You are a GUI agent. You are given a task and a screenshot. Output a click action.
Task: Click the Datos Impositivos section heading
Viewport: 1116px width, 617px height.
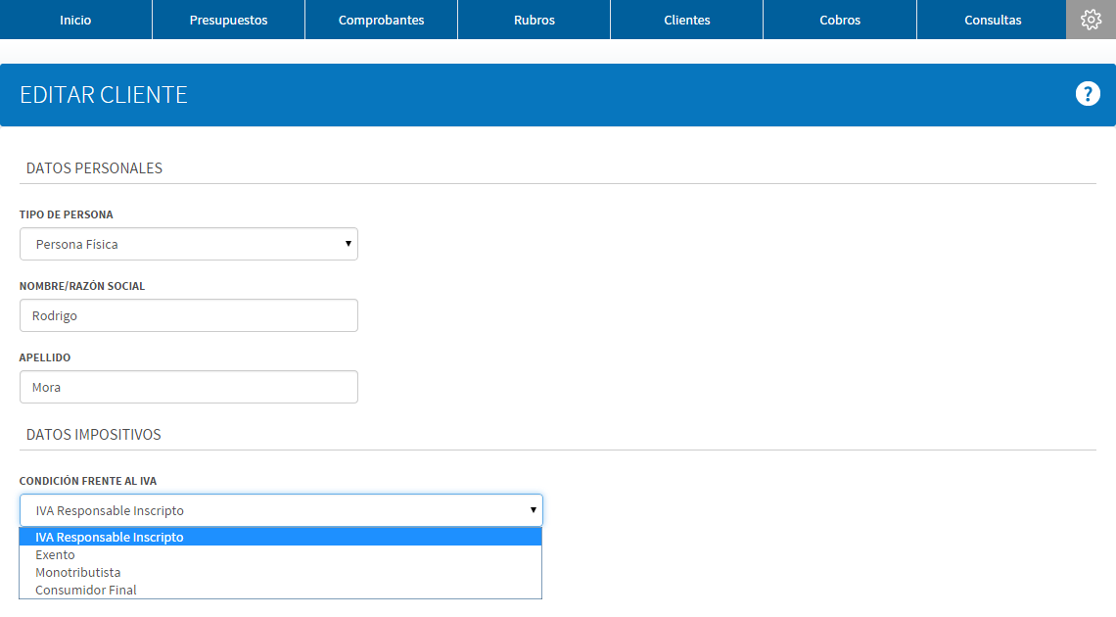93,434
